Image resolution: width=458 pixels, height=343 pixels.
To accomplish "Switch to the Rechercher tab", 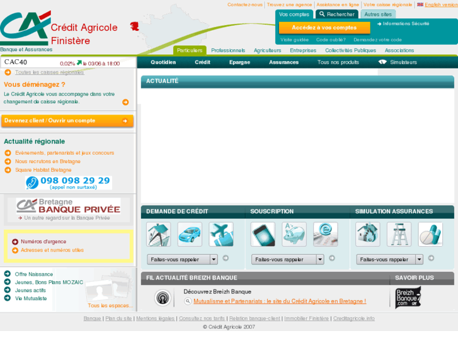I will click(337, 14).
